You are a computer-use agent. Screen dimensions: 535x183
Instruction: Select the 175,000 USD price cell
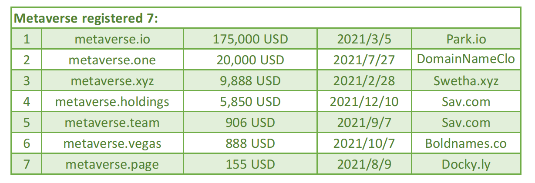[x=250, y=39]
